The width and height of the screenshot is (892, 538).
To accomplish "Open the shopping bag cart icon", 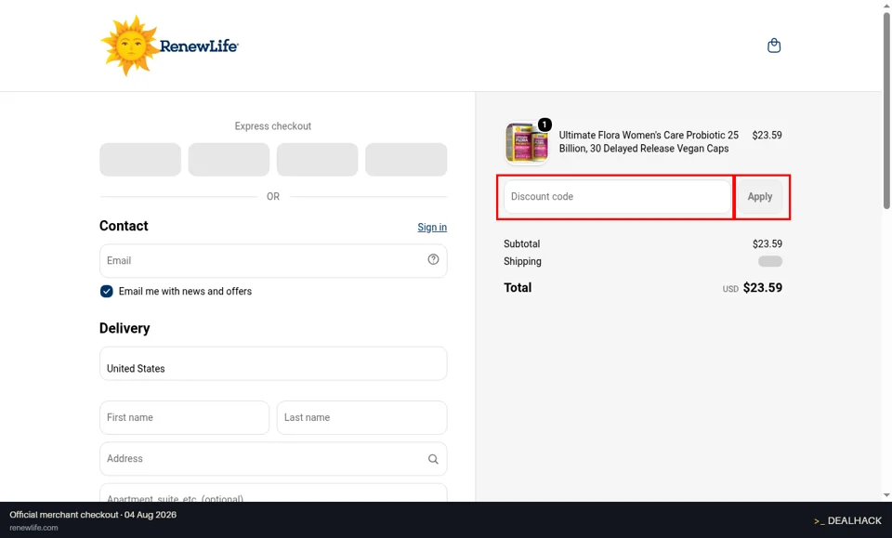I will click(x=774, y=46).
